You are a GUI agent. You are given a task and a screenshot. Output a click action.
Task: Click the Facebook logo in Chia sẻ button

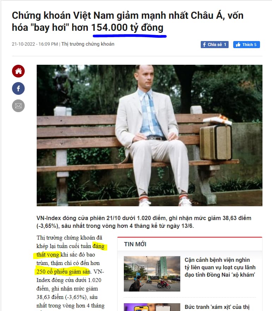coord(205,45)
